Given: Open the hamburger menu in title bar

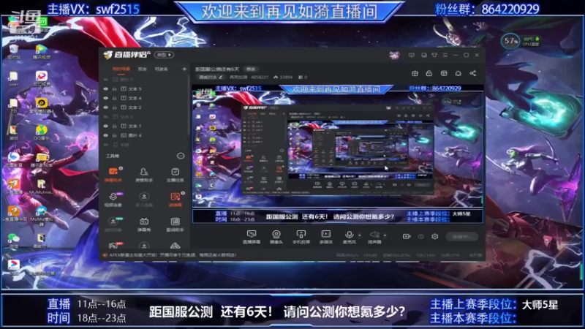Looking at the screenshot, I should coord(445,56).
